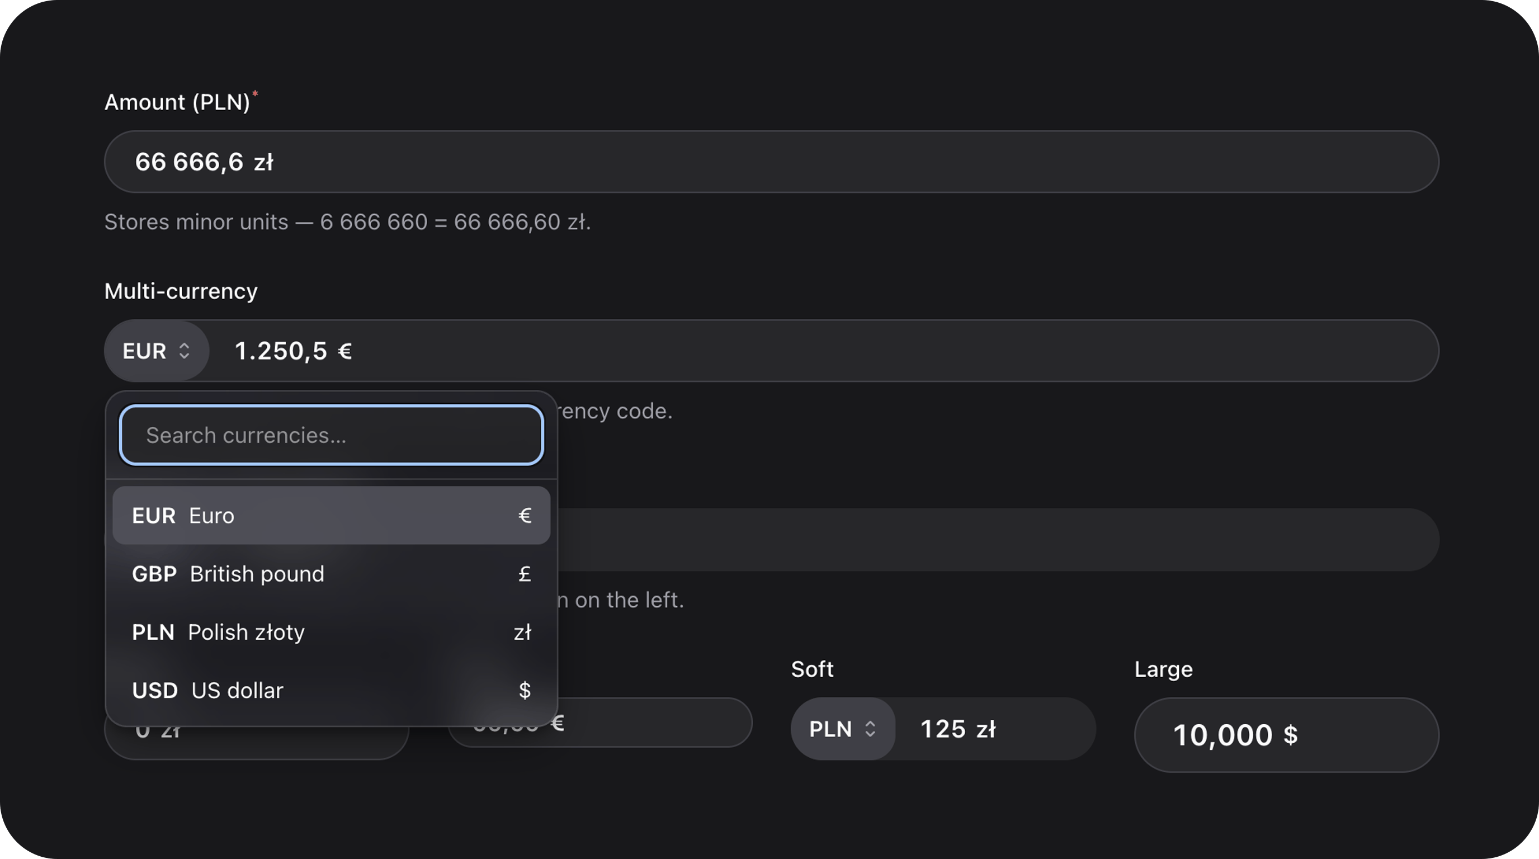Focus the Search currencies box
This screenshot has width=1539, height=859.
coord(332,435)
